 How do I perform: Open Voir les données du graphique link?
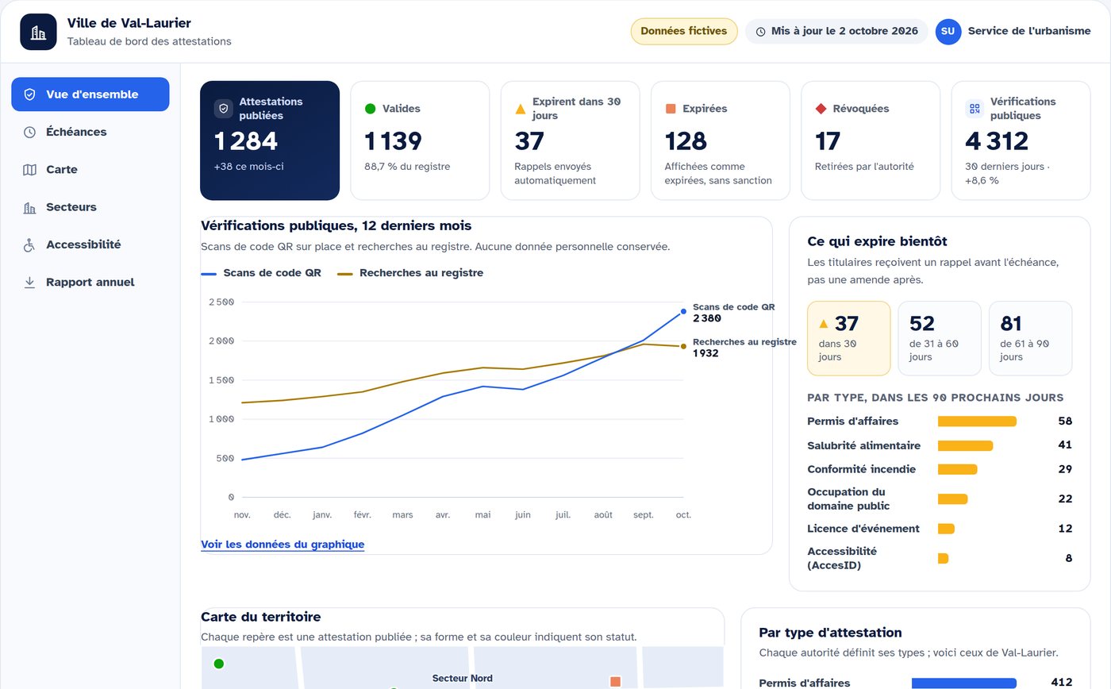pos(283,545)
